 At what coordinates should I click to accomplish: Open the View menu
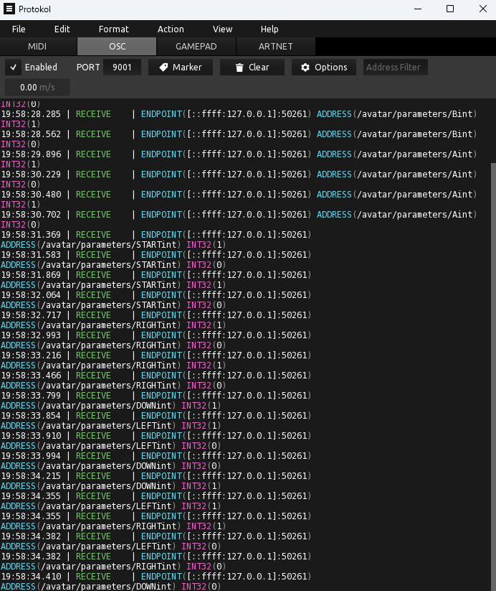[x=223, y=29]
